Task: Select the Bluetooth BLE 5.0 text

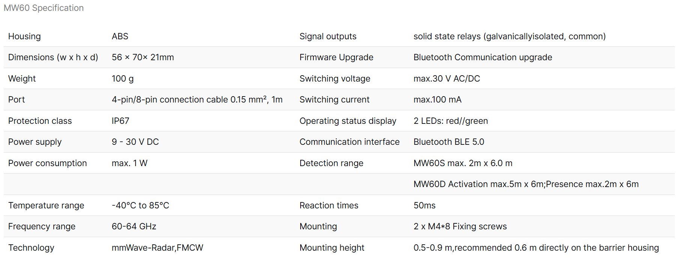Action: (x=448, y=142)
